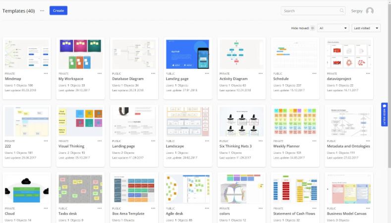Open the Cloud template thumbnail

point(27,189)
